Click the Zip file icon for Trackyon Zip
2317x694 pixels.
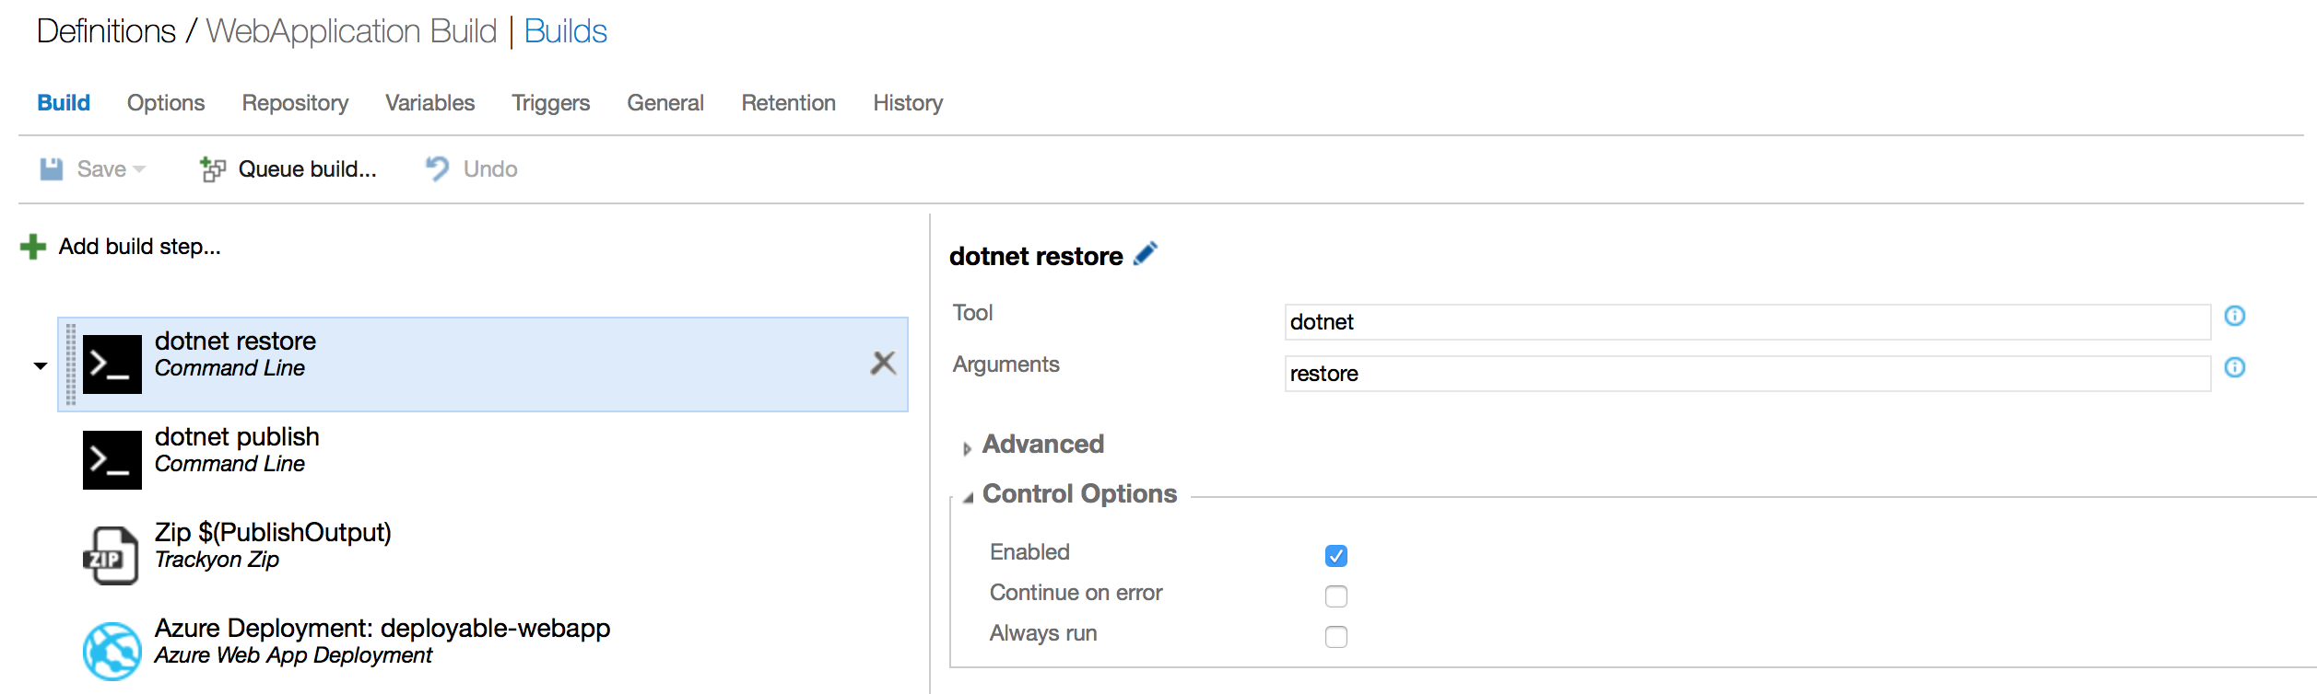(x=112, y=556)
